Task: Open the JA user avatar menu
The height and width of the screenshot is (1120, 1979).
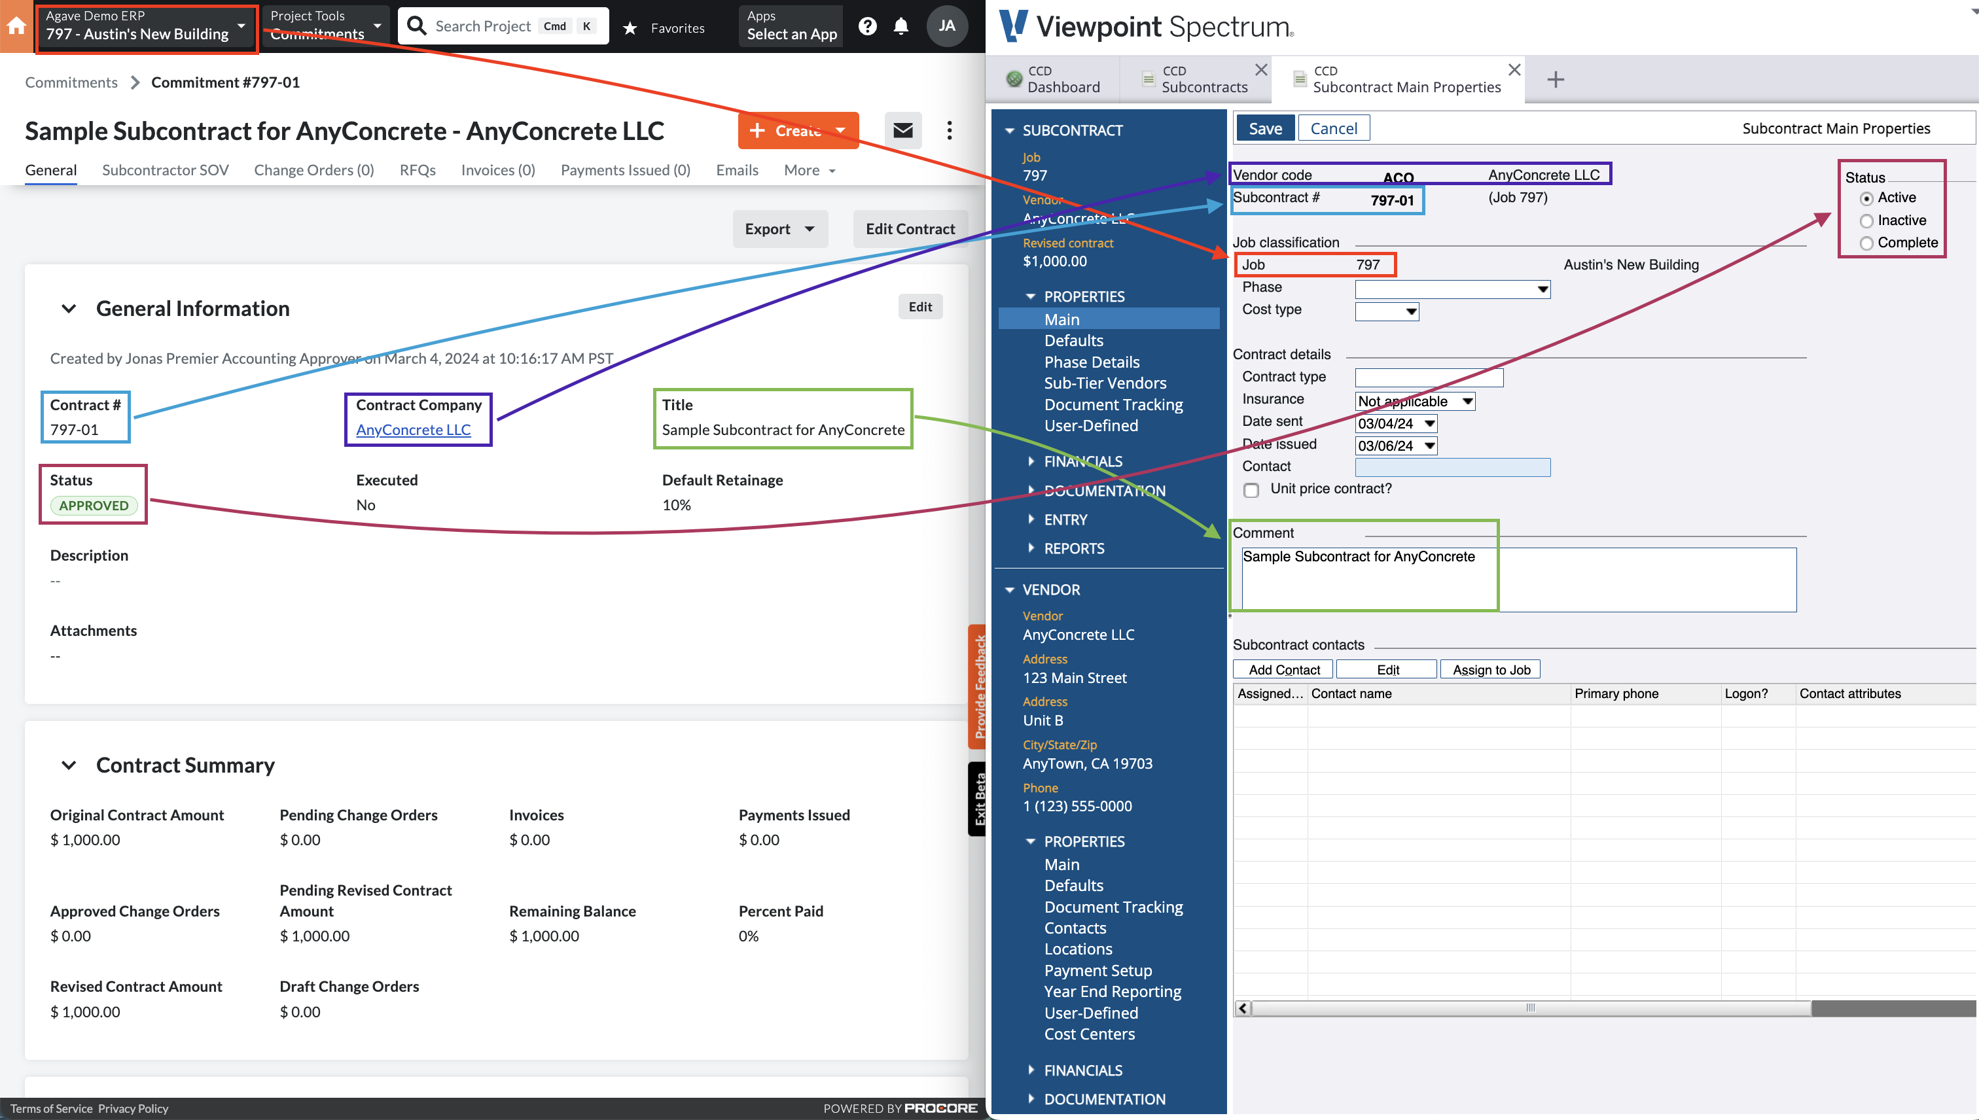Action: (946, 26)
